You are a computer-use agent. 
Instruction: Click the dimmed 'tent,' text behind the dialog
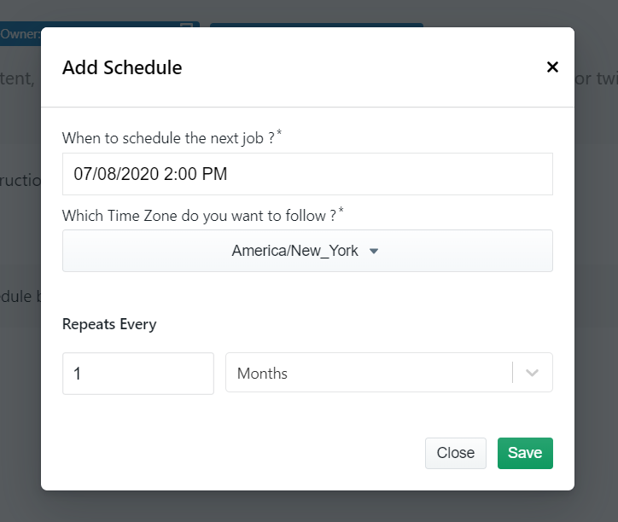click(18, 78)
